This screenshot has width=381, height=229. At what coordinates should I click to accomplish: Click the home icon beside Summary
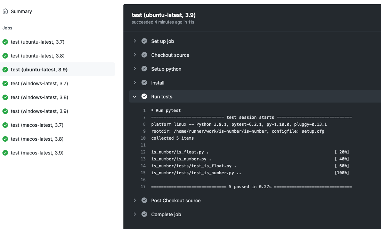tap(5, 11)
